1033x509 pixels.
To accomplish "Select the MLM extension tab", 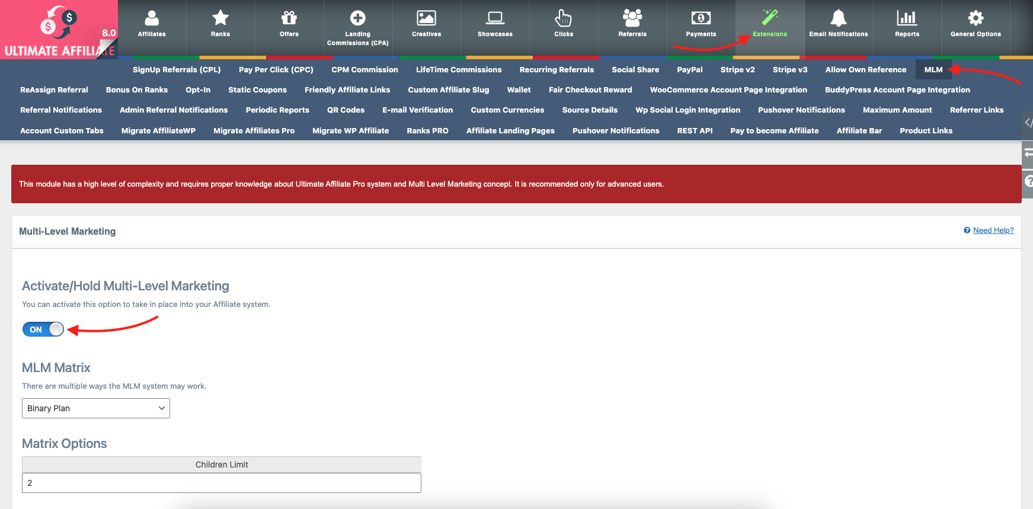I will click(x=933, y=70).
